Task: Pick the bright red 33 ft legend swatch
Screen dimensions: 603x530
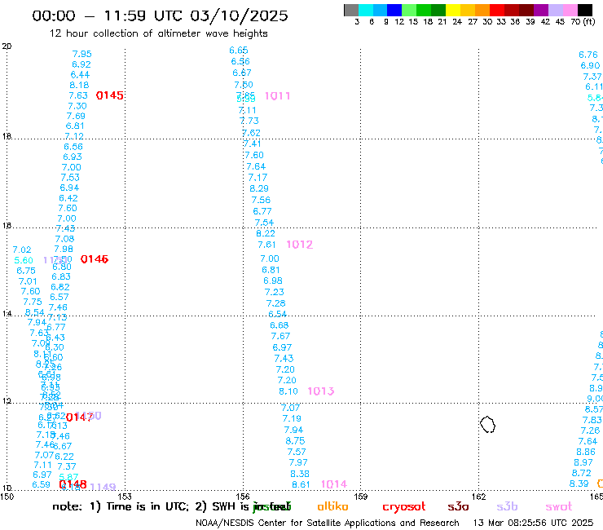Action: pos(497,10)
